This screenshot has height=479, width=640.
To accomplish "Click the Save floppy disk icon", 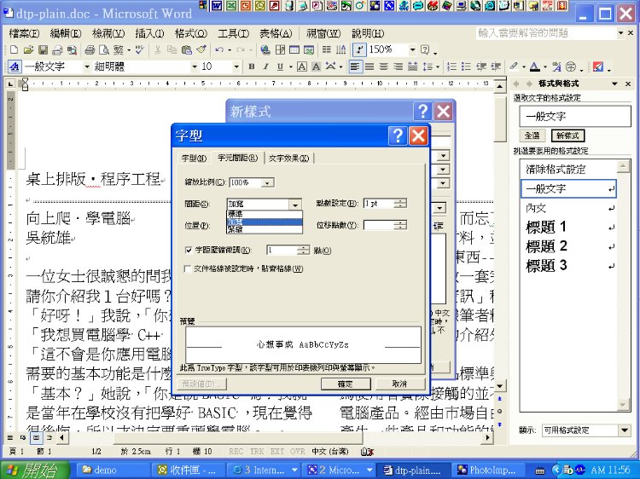I will (x=43, y=49).
